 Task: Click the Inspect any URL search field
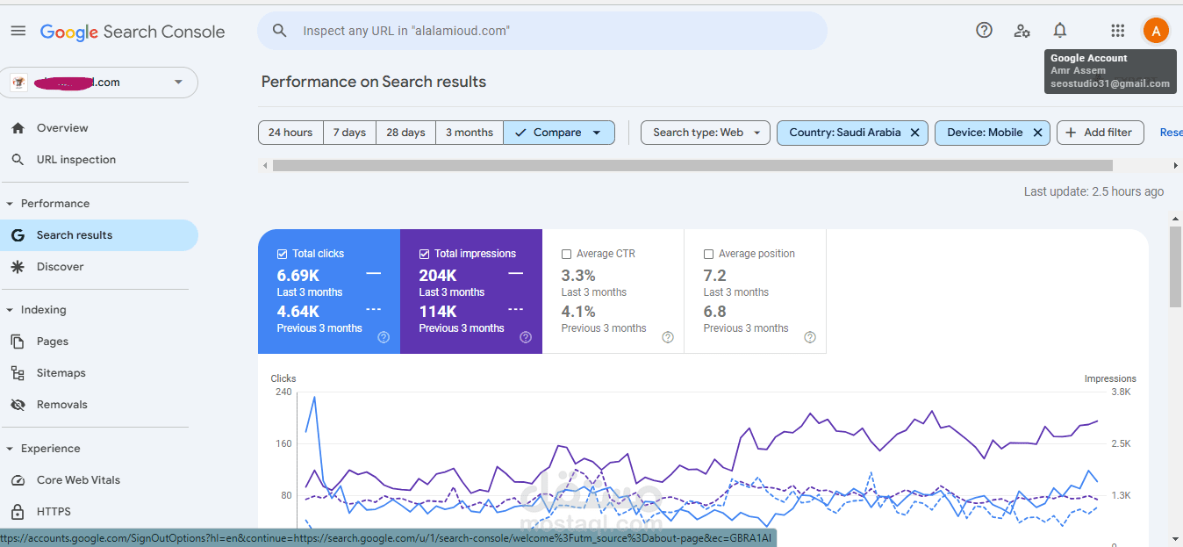542,31
